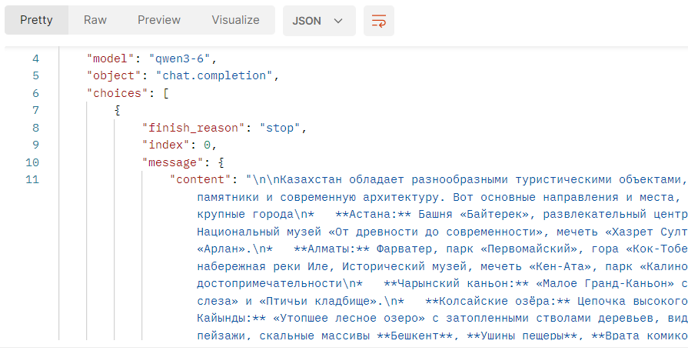Click the **Ушины пещеры** text
This screenshot has height=354, width=688.
522,336
